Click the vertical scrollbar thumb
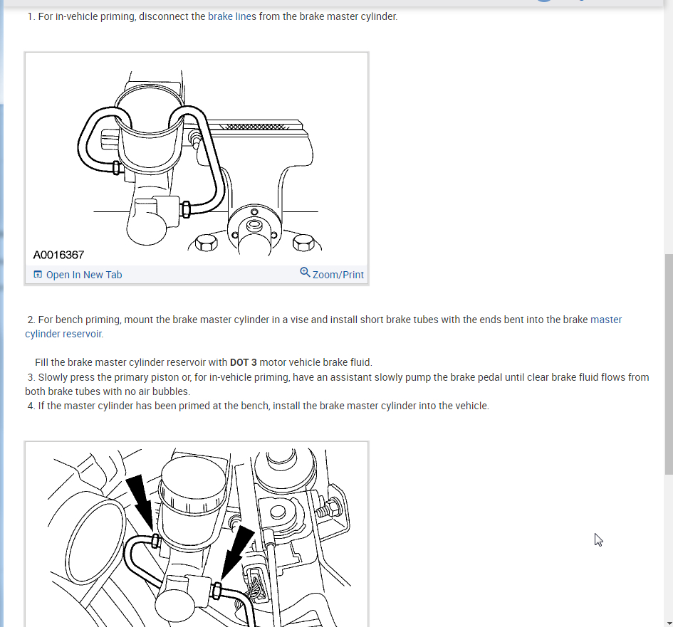The image size is (673, 627). pyautogui.click(x=669, y=364)
